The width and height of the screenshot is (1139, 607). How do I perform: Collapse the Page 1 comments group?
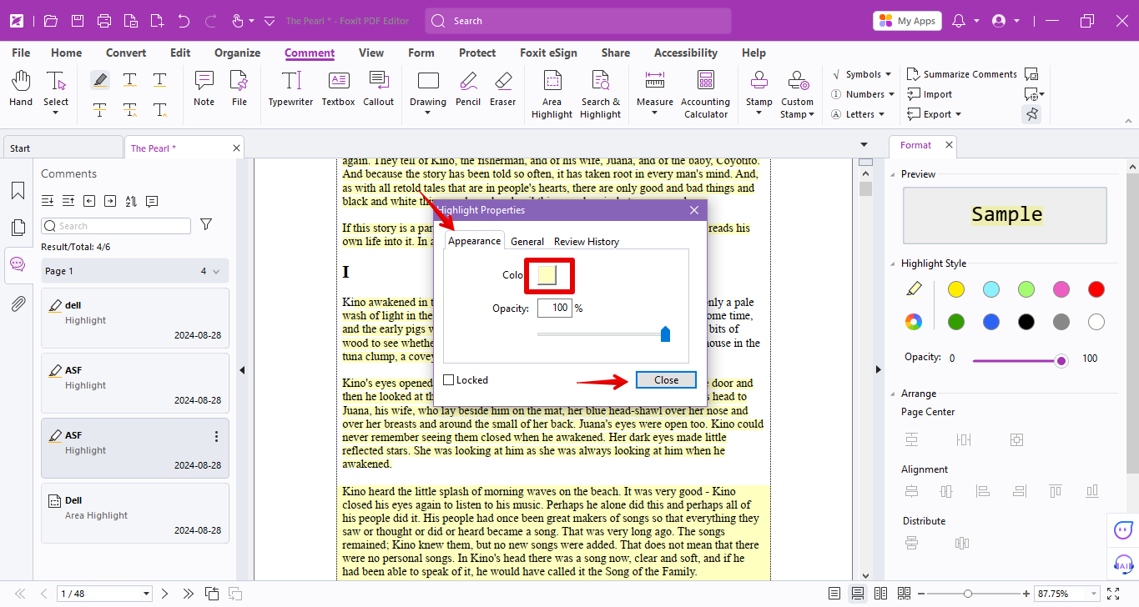214,270
